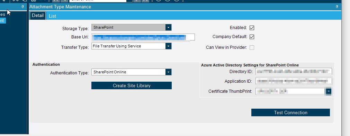
Task: Click the Create Site Library button
Action: point(132,85)
